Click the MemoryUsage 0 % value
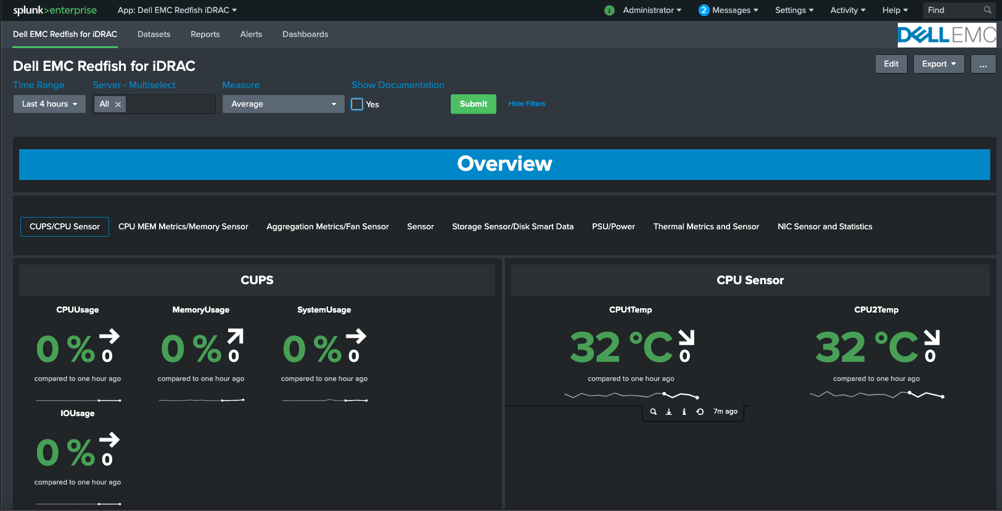This screenshot has height=511, width=1002. [191, 349]
